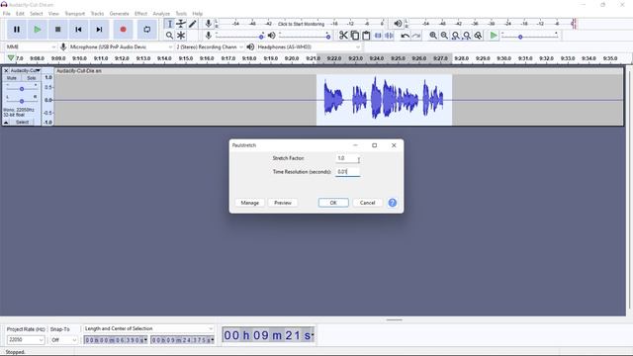Viewport: 633px width, 356px height.
Task: Solo the audio track
Action: [31, 78]
